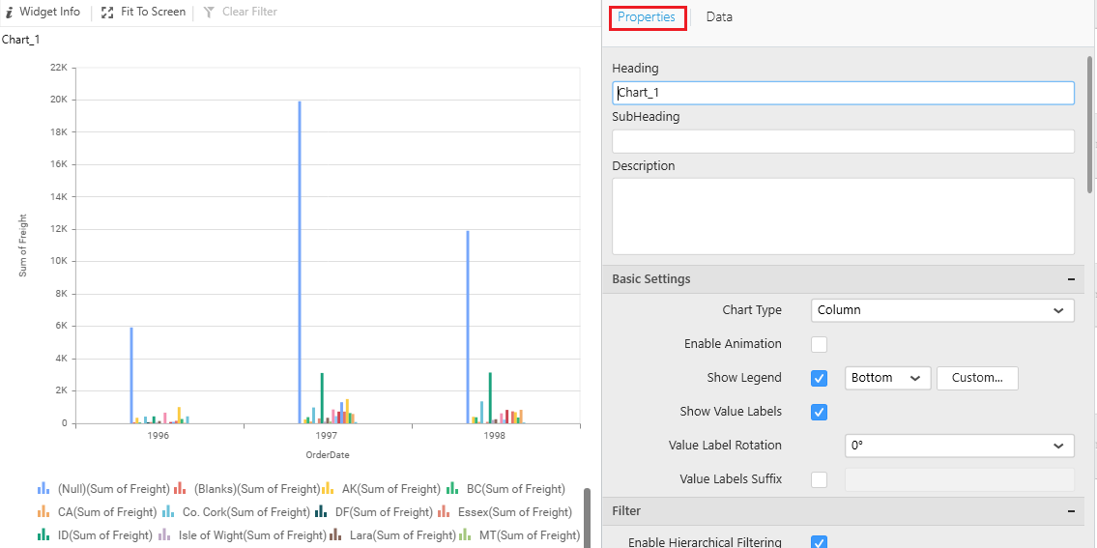The width and height of the screenshot is (1097, 548).
Task: Click into the SubHeading text field
Action: [x=842, y=141]
